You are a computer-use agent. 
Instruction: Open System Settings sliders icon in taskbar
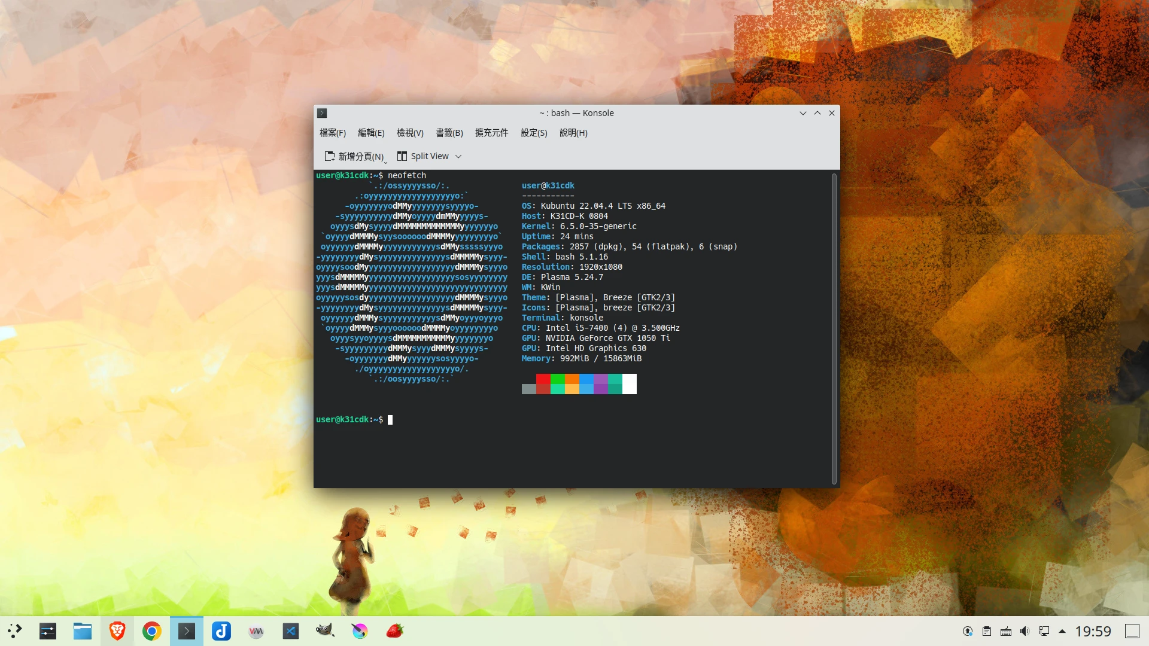(x=48, y=631)
